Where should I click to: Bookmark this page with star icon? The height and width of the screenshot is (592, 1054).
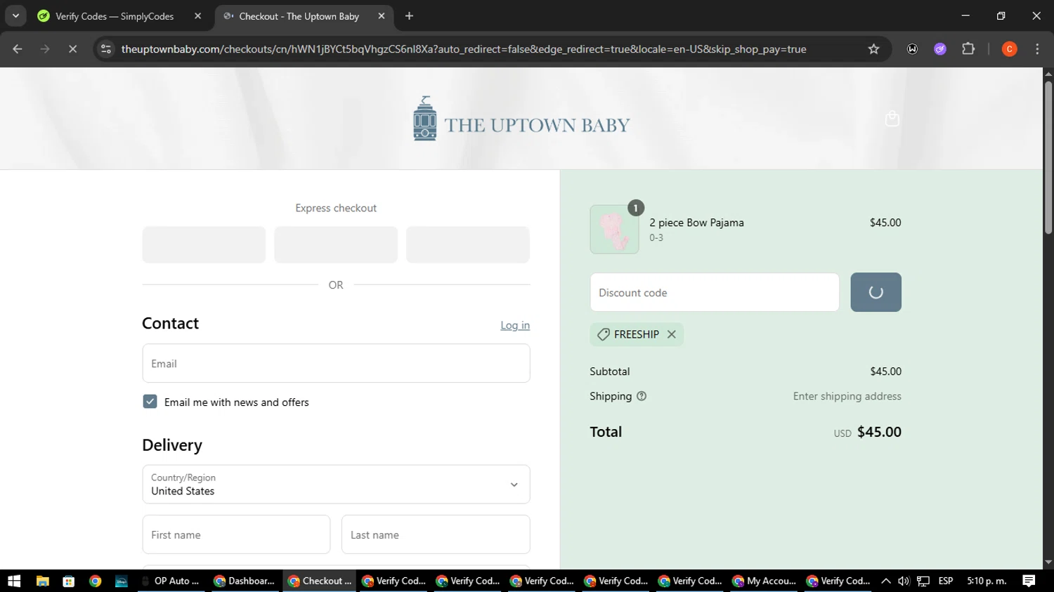point(873,49)
